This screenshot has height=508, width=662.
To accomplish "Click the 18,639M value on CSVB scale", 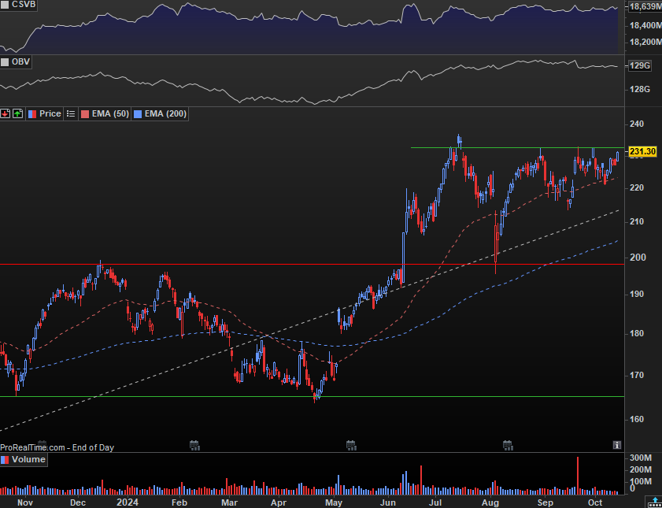I will point(645,7).
